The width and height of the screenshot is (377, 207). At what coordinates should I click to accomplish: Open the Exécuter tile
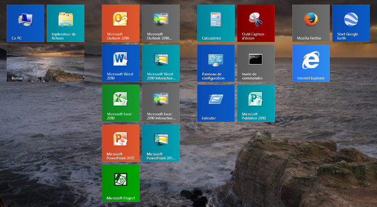pos(216,103)
